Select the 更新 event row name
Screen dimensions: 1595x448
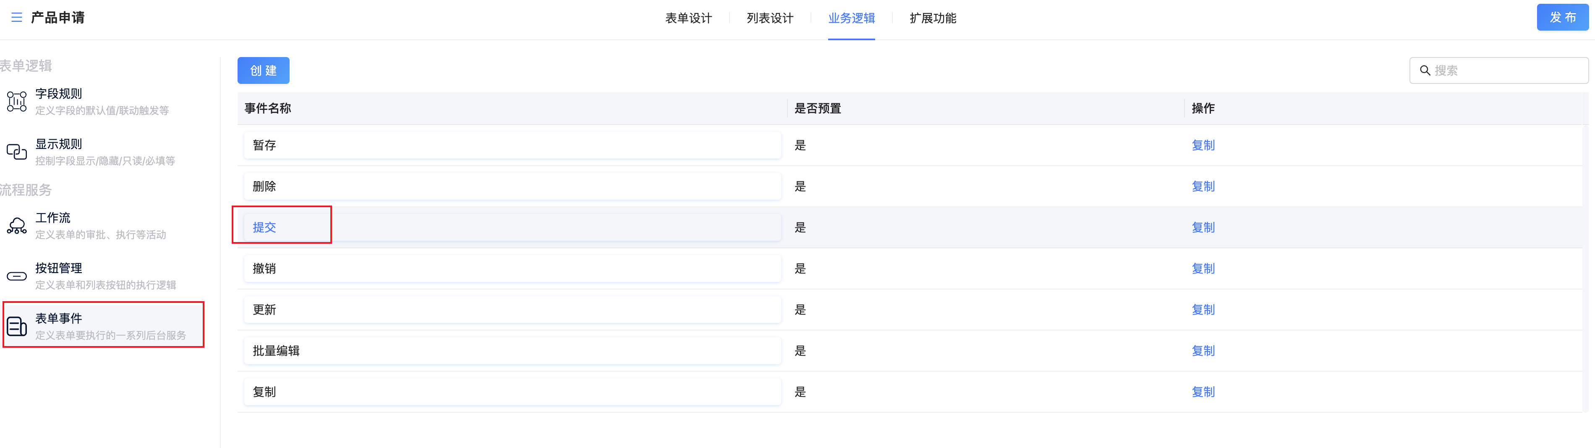264,310
